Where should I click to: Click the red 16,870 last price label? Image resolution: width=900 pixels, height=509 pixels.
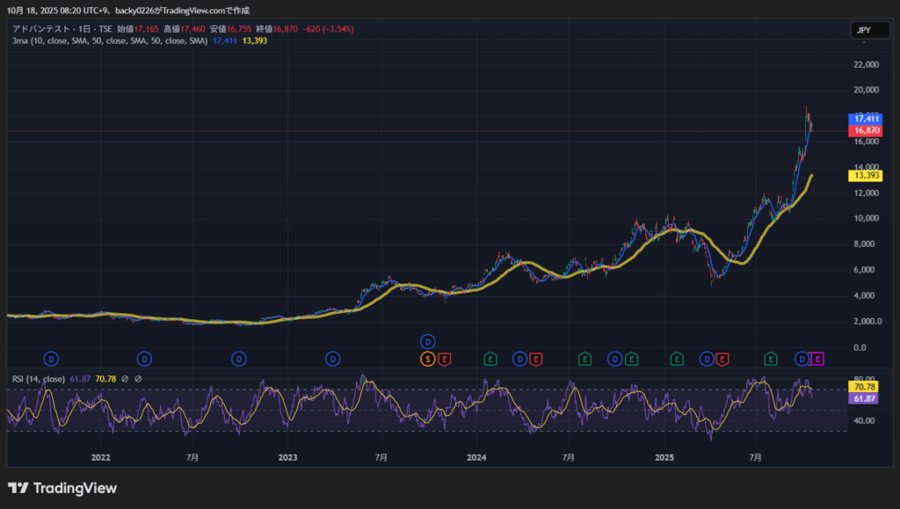tap(867, 131)
